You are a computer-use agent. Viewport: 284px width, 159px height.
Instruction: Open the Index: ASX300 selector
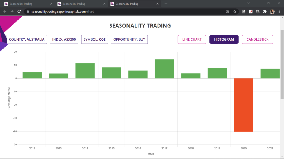(64, 39)
